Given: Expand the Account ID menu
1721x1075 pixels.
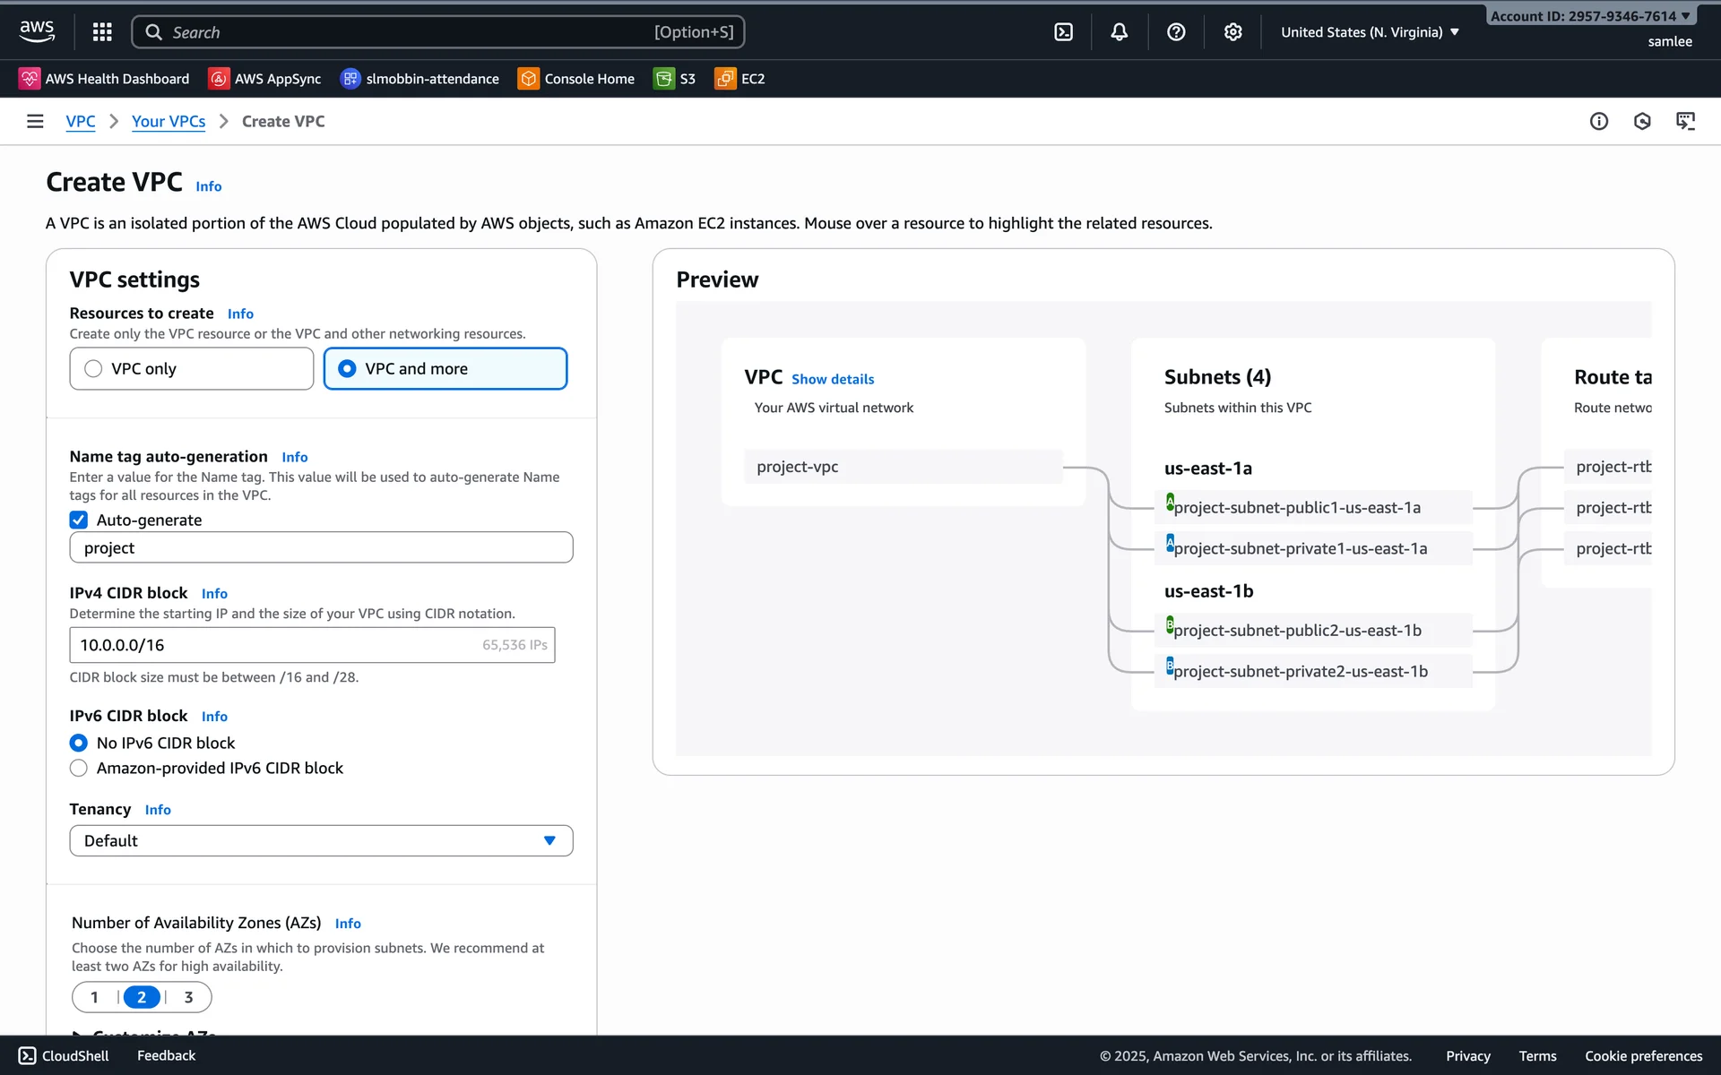Looking at the screenshot, I should click(x=1589, y=16).
